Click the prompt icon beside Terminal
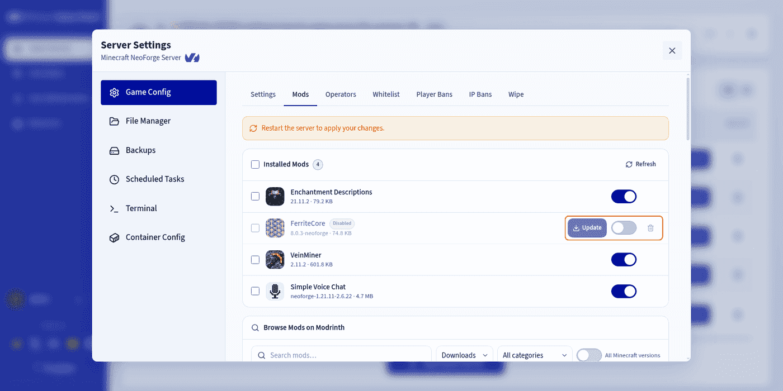783x391 pixels. point(114,208)
